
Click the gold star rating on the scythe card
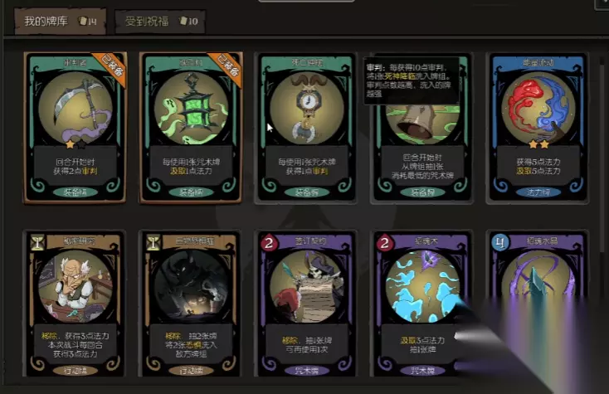(x=71, y=144)
